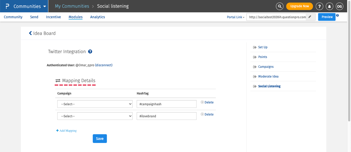Screen dimensions: 351x152
Task: Go back using Idea Board arrow
Action: click(x=30, y=33)
